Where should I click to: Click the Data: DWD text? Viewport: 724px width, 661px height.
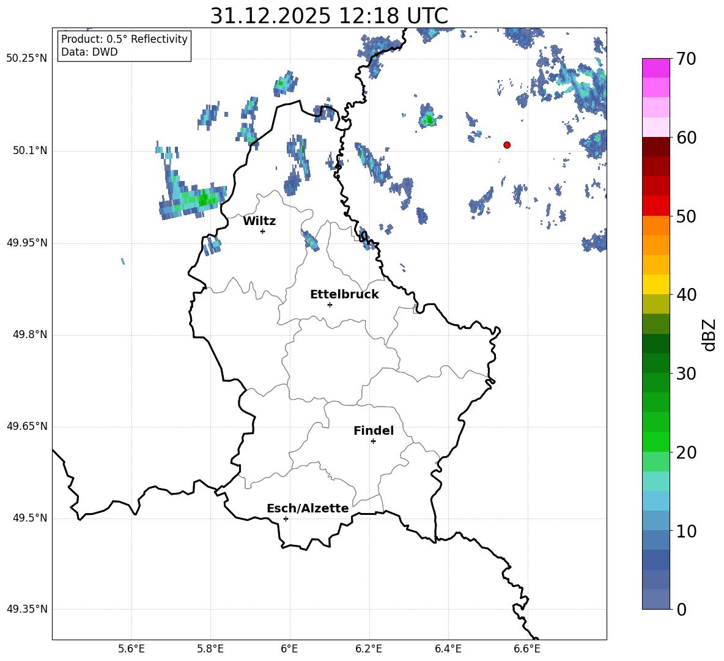[x=89, y=52]
